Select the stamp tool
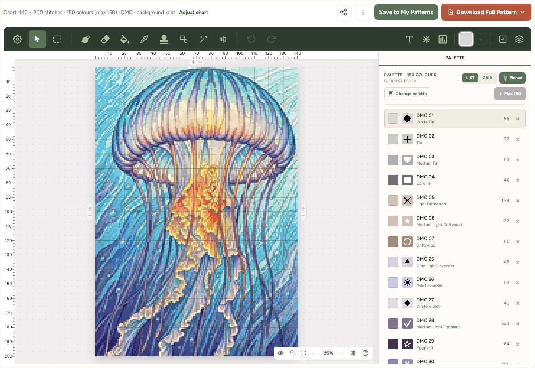The height and width of the screenshot is (368, 535). [x=164, y=39]
